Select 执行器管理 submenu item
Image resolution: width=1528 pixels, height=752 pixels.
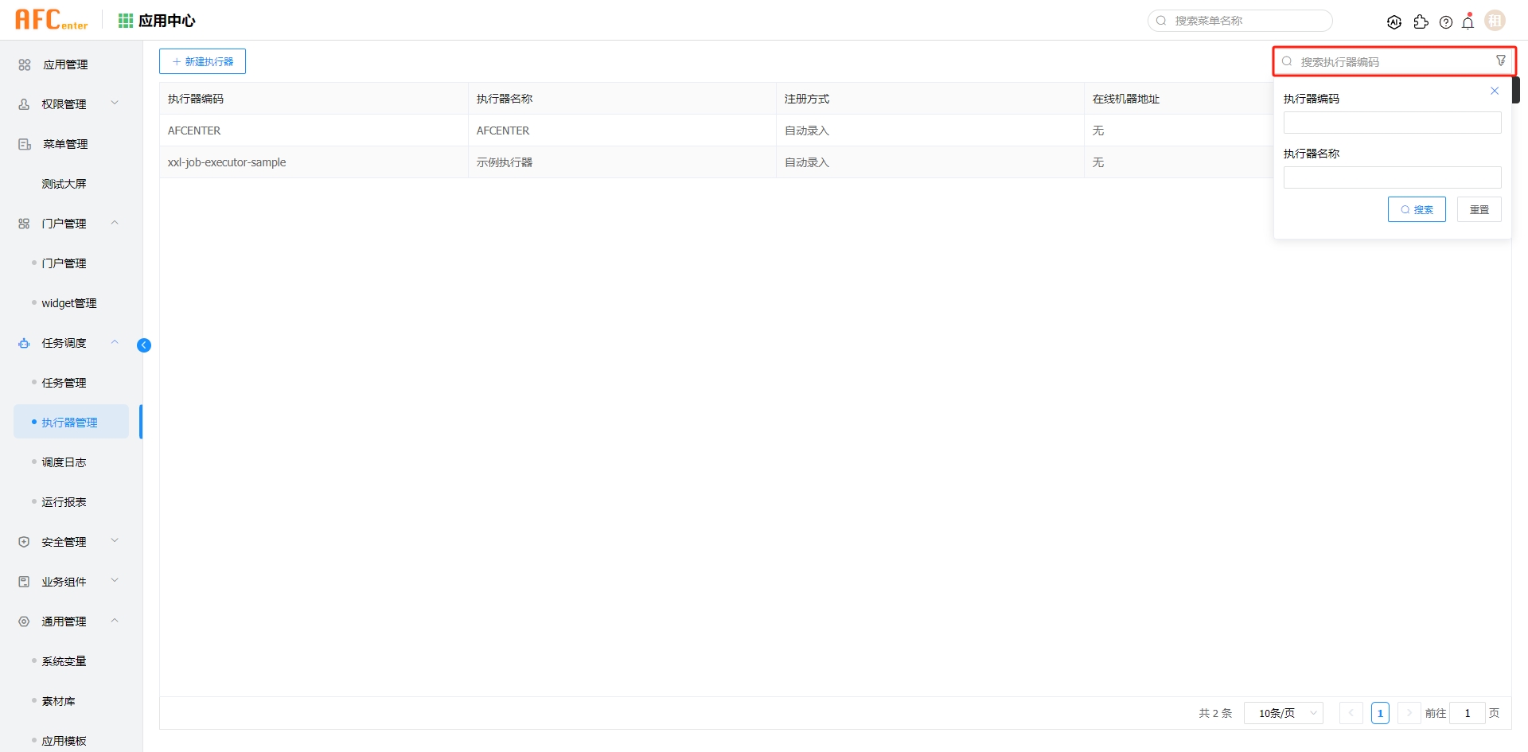click(x=71, y=422)
